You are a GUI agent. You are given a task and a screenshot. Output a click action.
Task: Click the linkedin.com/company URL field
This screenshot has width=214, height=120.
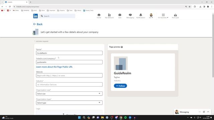point(69,62)
